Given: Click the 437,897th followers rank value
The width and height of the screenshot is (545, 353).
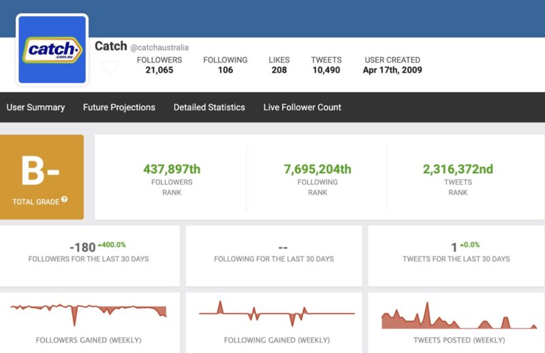Looking at the screenshot, I should [x=172, y=169].
